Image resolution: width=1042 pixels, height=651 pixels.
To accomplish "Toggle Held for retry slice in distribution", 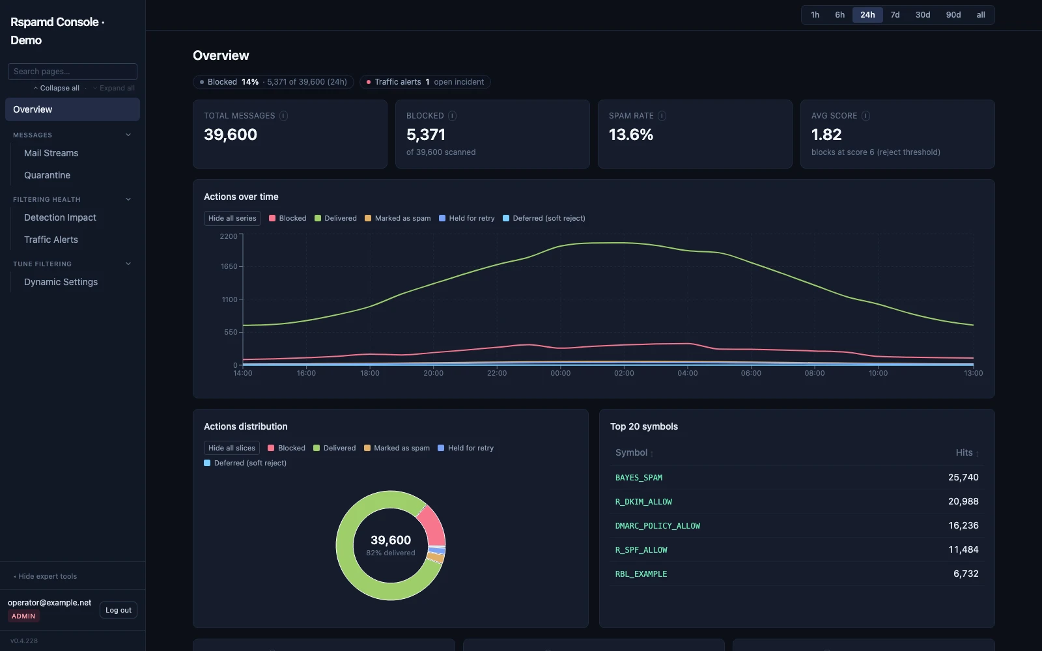I will pos(466,448).
